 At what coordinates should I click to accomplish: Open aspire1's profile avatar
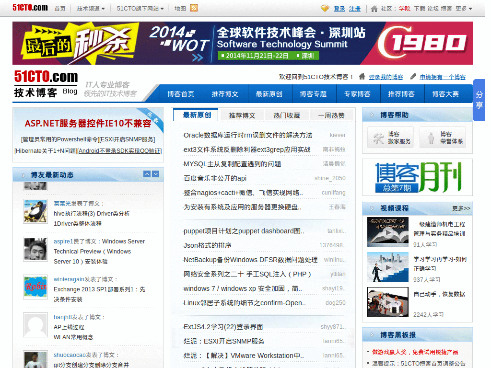[35, 249]
